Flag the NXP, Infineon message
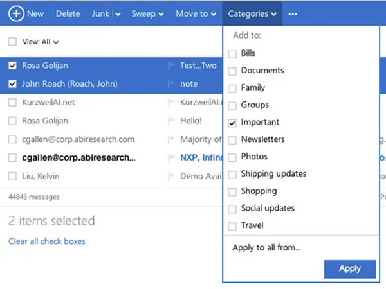Screen dimensions: 386x289 point(172,157)
